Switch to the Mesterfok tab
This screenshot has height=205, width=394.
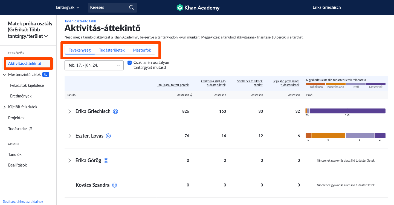142,50
